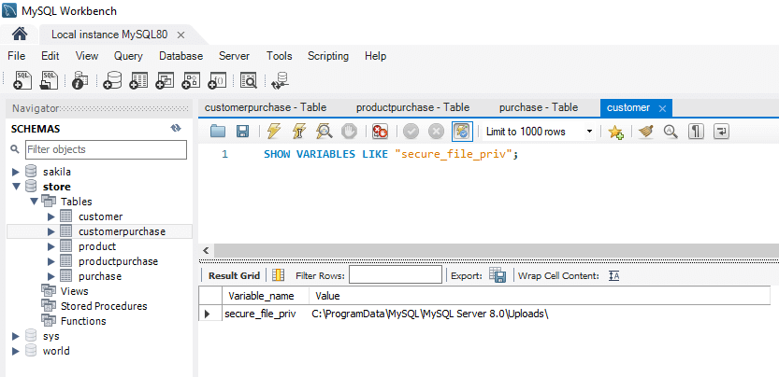
Task: Expand the world schema
Action: point(16,351)
